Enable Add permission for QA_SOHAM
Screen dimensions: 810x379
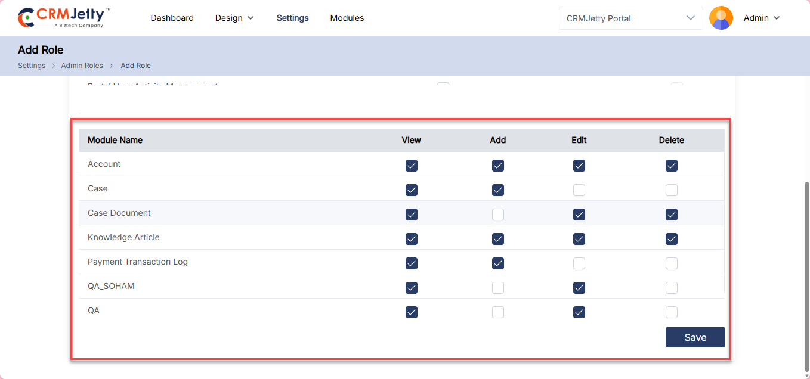point(497,288)
